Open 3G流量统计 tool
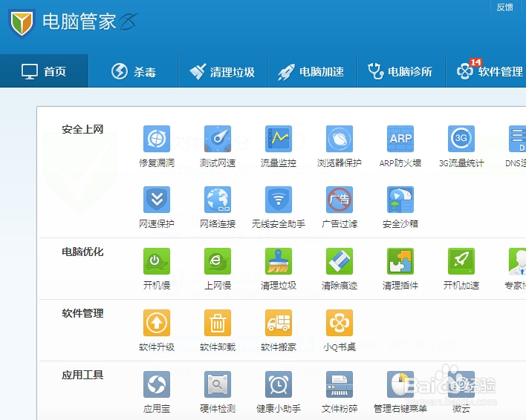Image resolution: width=526 pixels, height=420 pixels. point(461,139)
